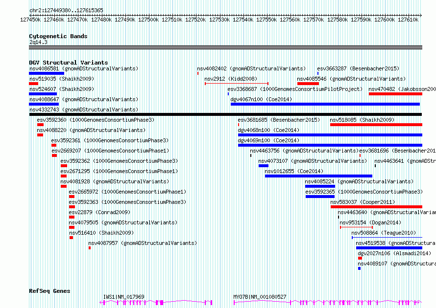Open nsv518085 (Shaikh2009) label
The height and width of the screenshot is (308, 436).
(362, 120)
